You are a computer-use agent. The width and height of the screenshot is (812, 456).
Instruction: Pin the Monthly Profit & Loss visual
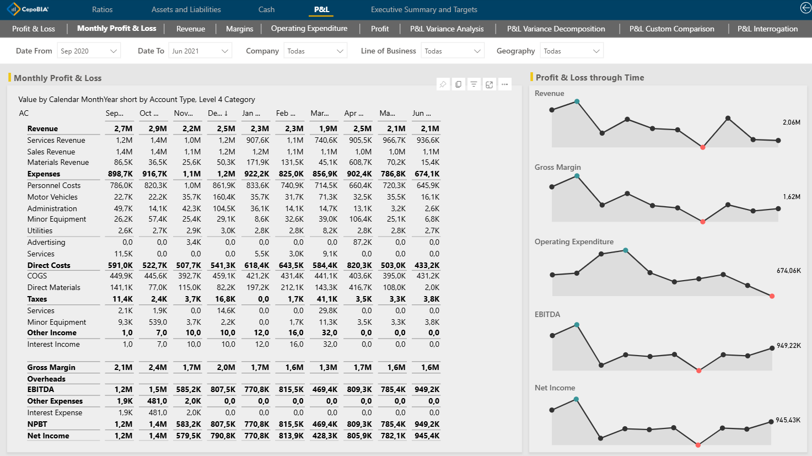(443, 84)
